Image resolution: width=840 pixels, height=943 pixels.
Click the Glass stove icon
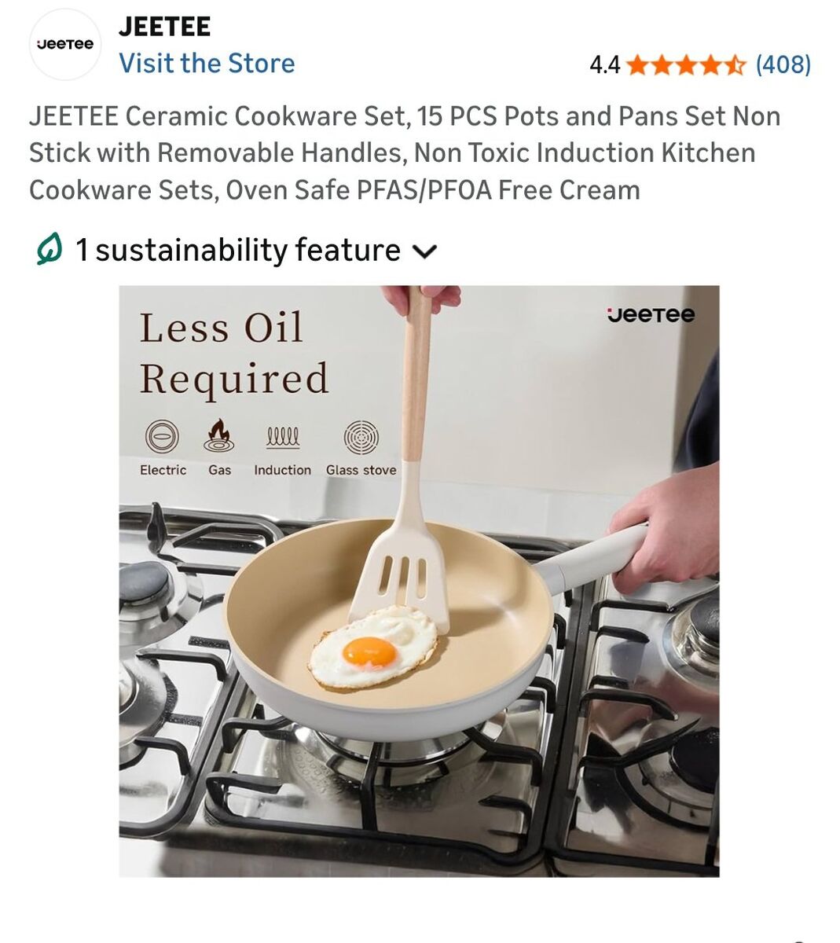click(x=361, y=437)
